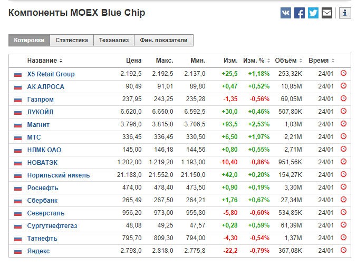Sort table by Название column

[x=45, y=61]
